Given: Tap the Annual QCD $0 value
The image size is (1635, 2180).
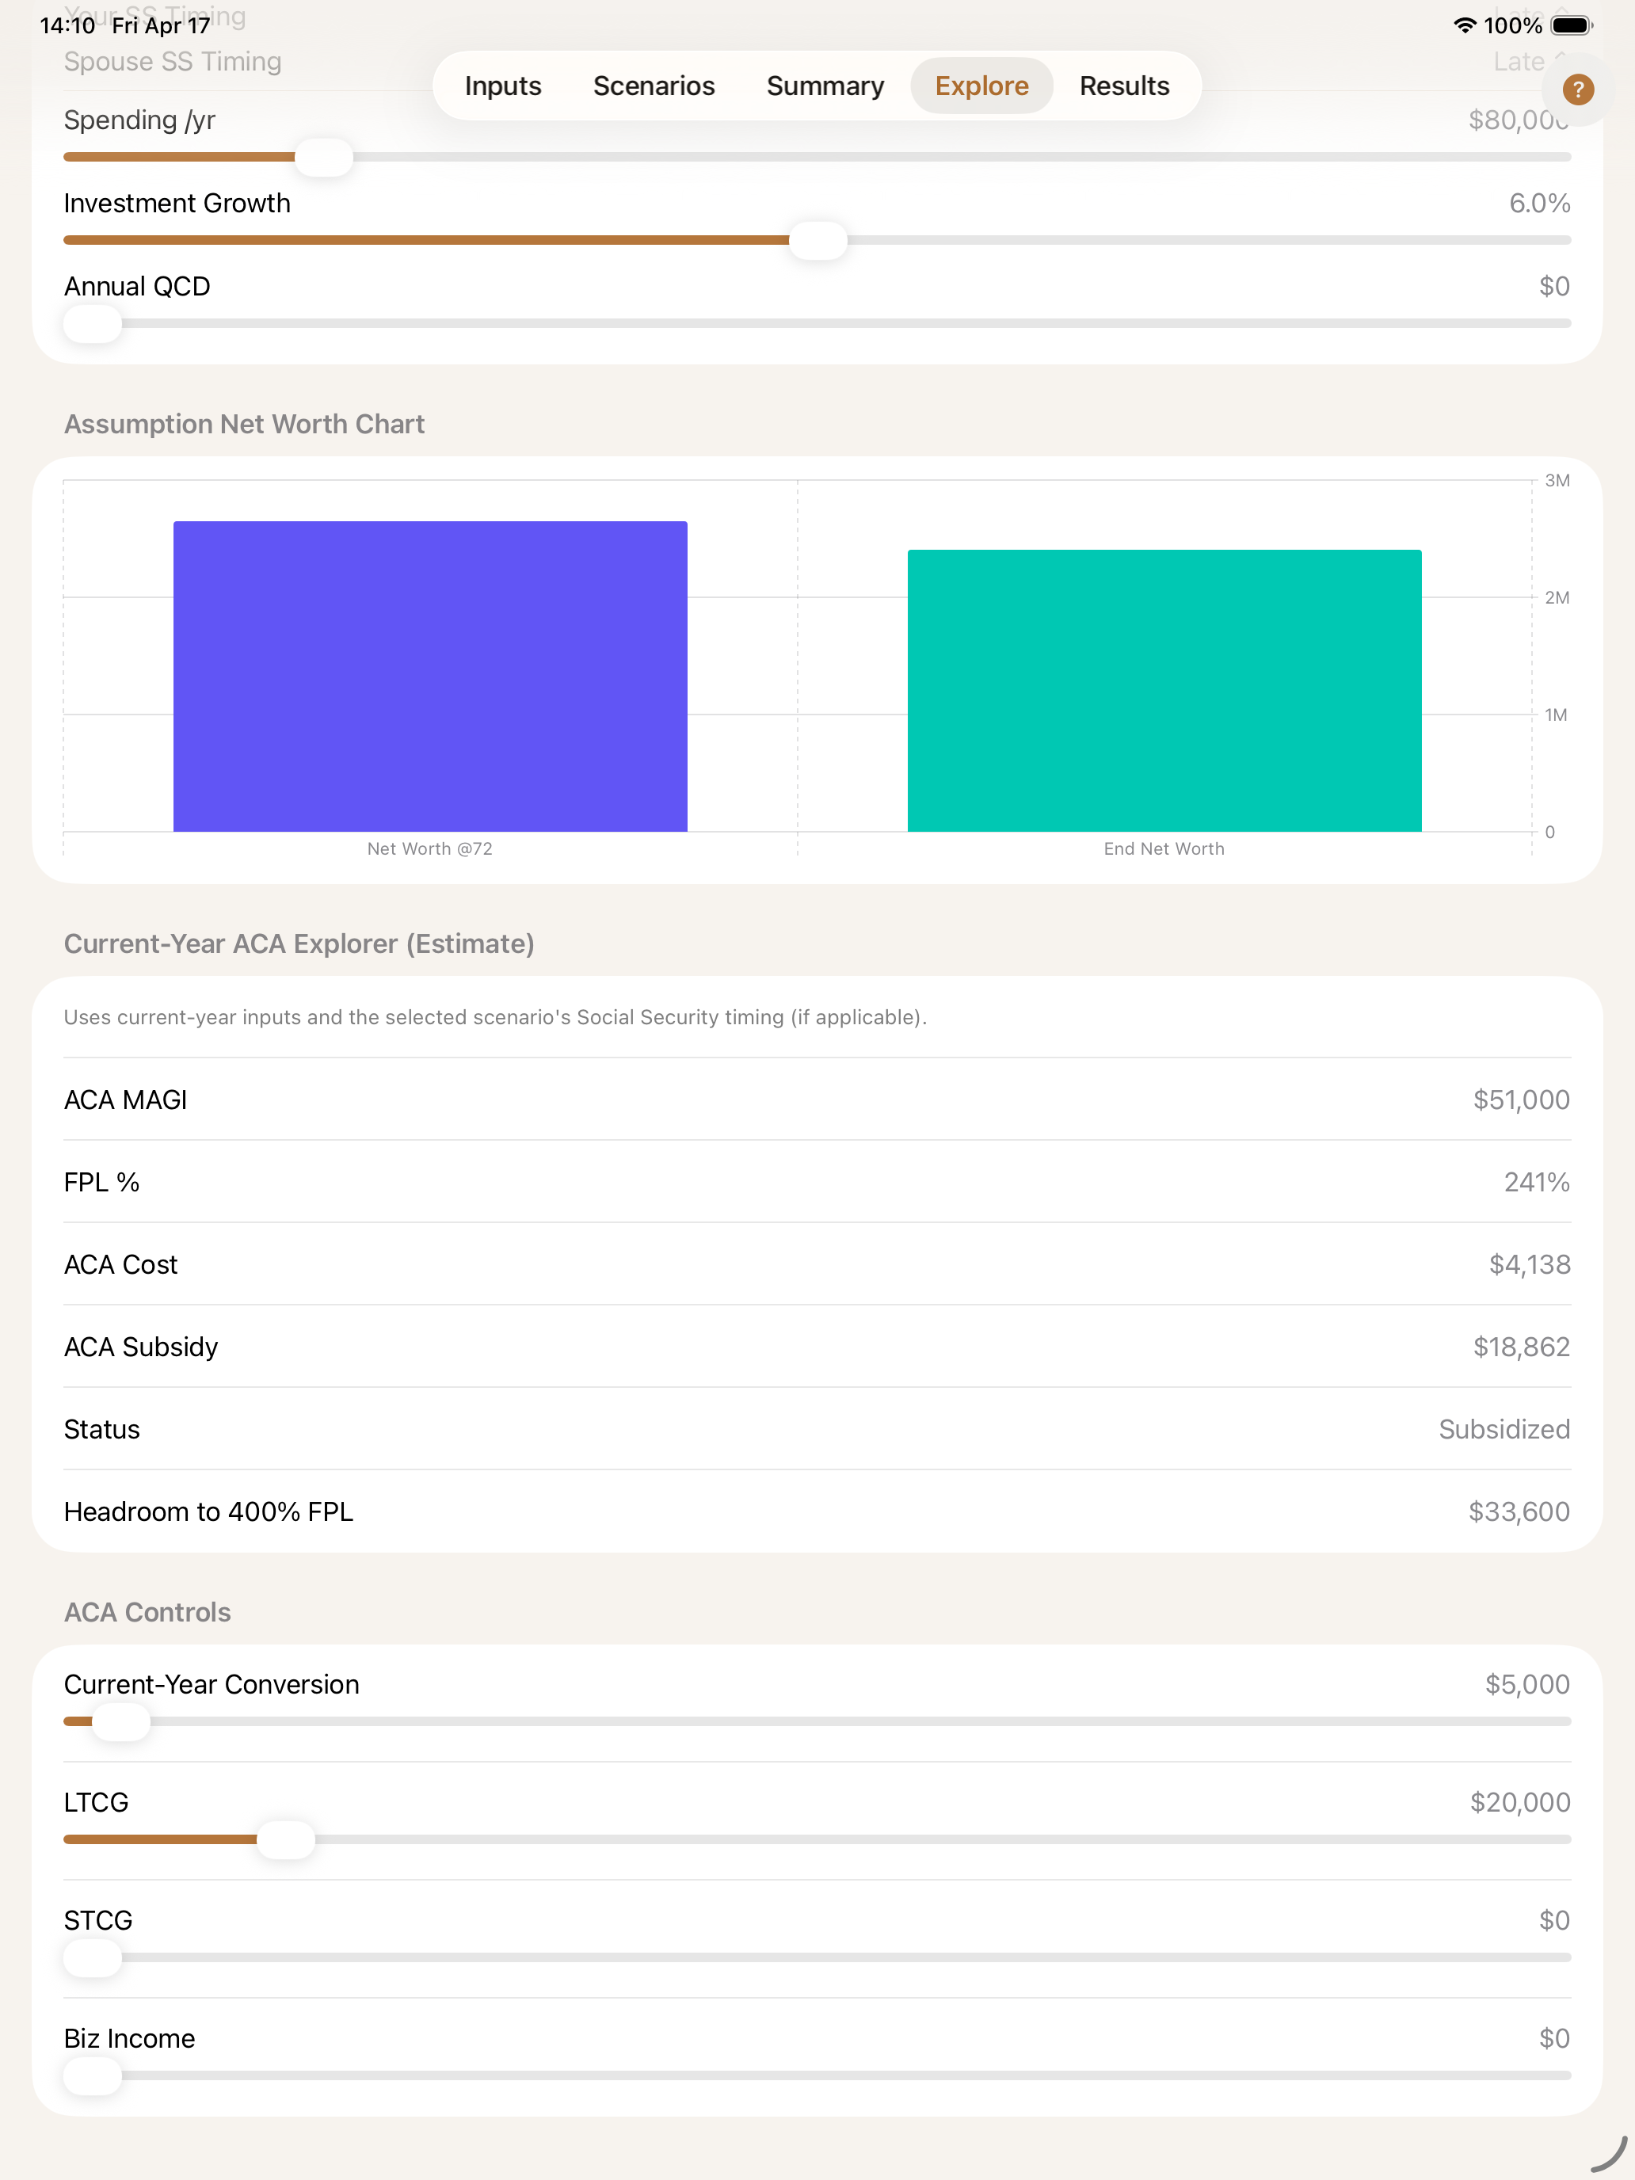Looking at the screenshot, I should [1554, 287].
